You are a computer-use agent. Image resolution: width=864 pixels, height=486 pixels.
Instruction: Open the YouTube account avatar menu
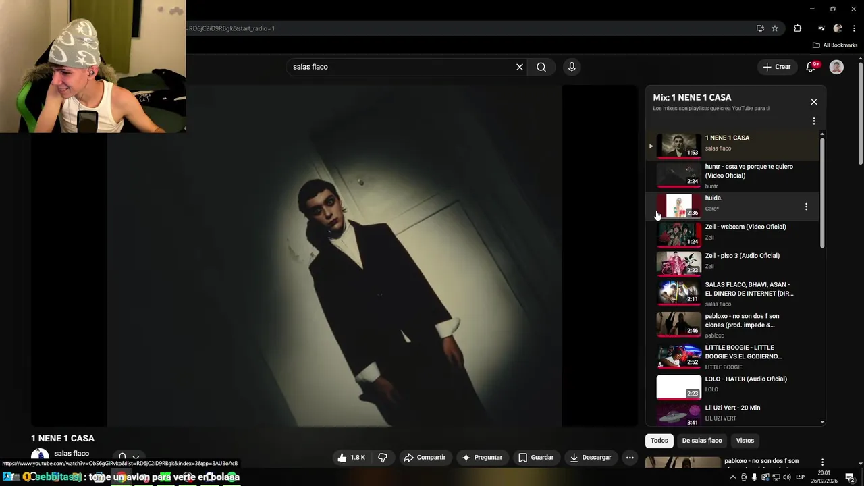click(836, 67)
